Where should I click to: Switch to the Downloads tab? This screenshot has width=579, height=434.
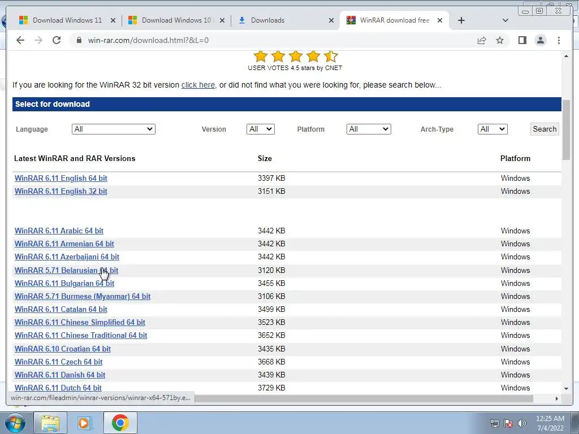click(x=267, y=20)
